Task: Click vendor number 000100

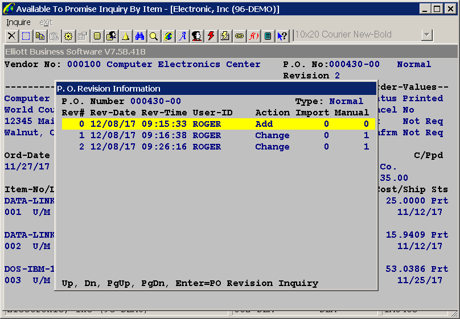Action: click(84, 64)
